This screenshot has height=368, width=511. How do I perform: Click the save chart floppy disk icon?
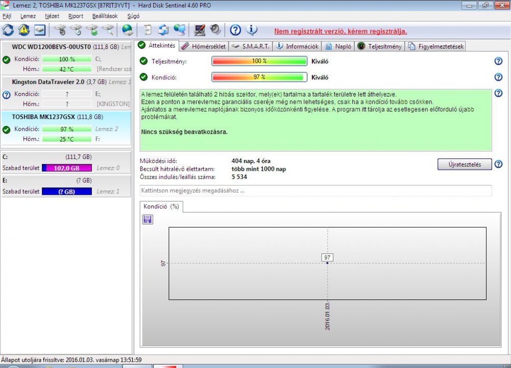tap(148, 219)
